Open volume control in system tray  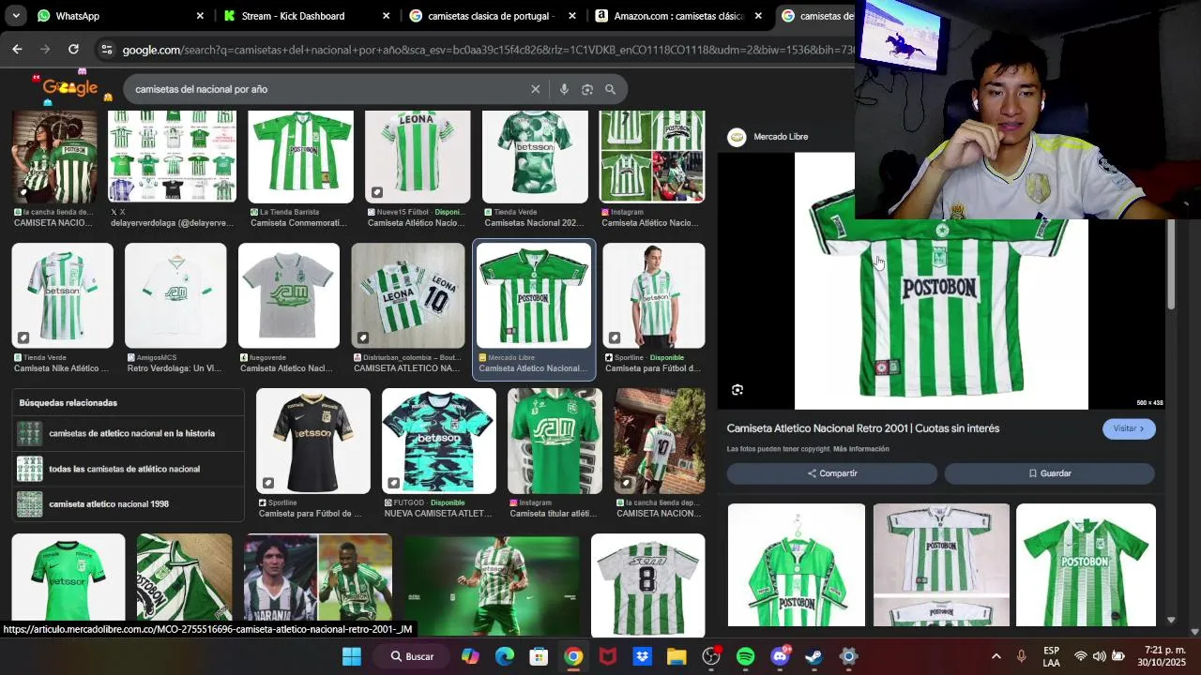point(1099,656)
